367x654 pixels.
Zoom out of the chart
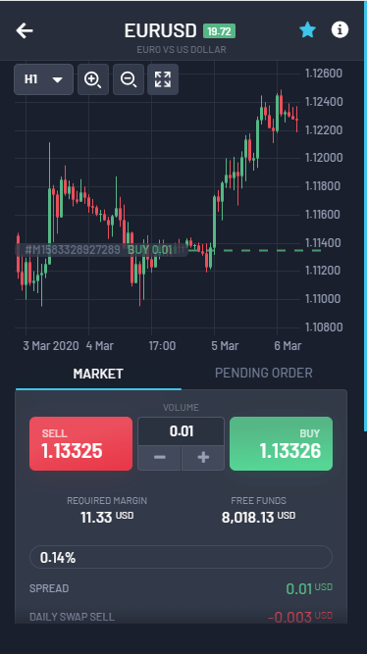click(129, 79)
